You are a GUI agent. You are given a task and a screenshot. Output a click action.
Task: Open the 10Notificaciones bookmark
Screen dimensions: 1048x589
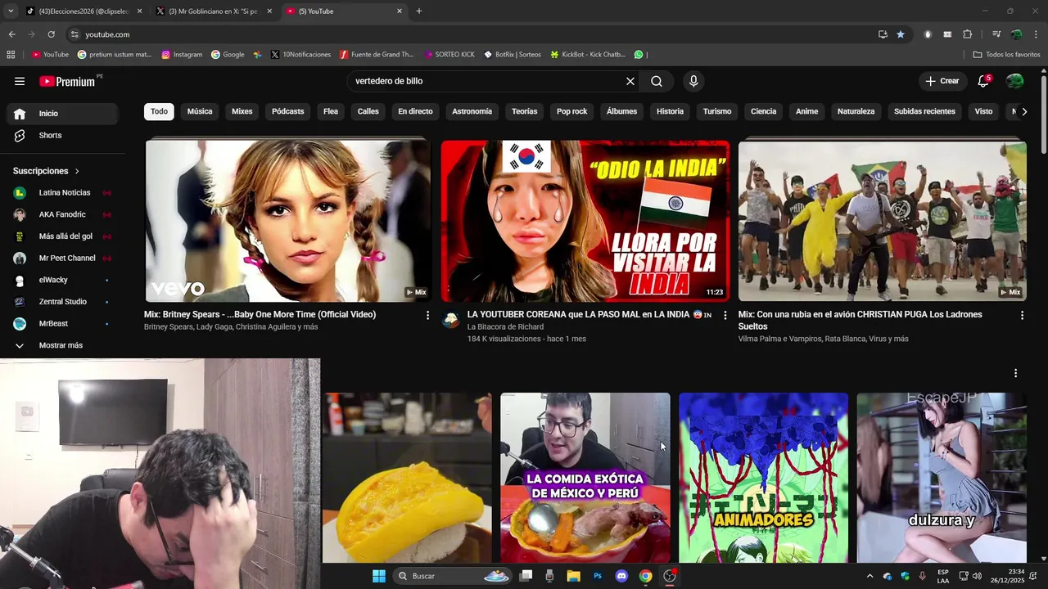tap(300, 55)
